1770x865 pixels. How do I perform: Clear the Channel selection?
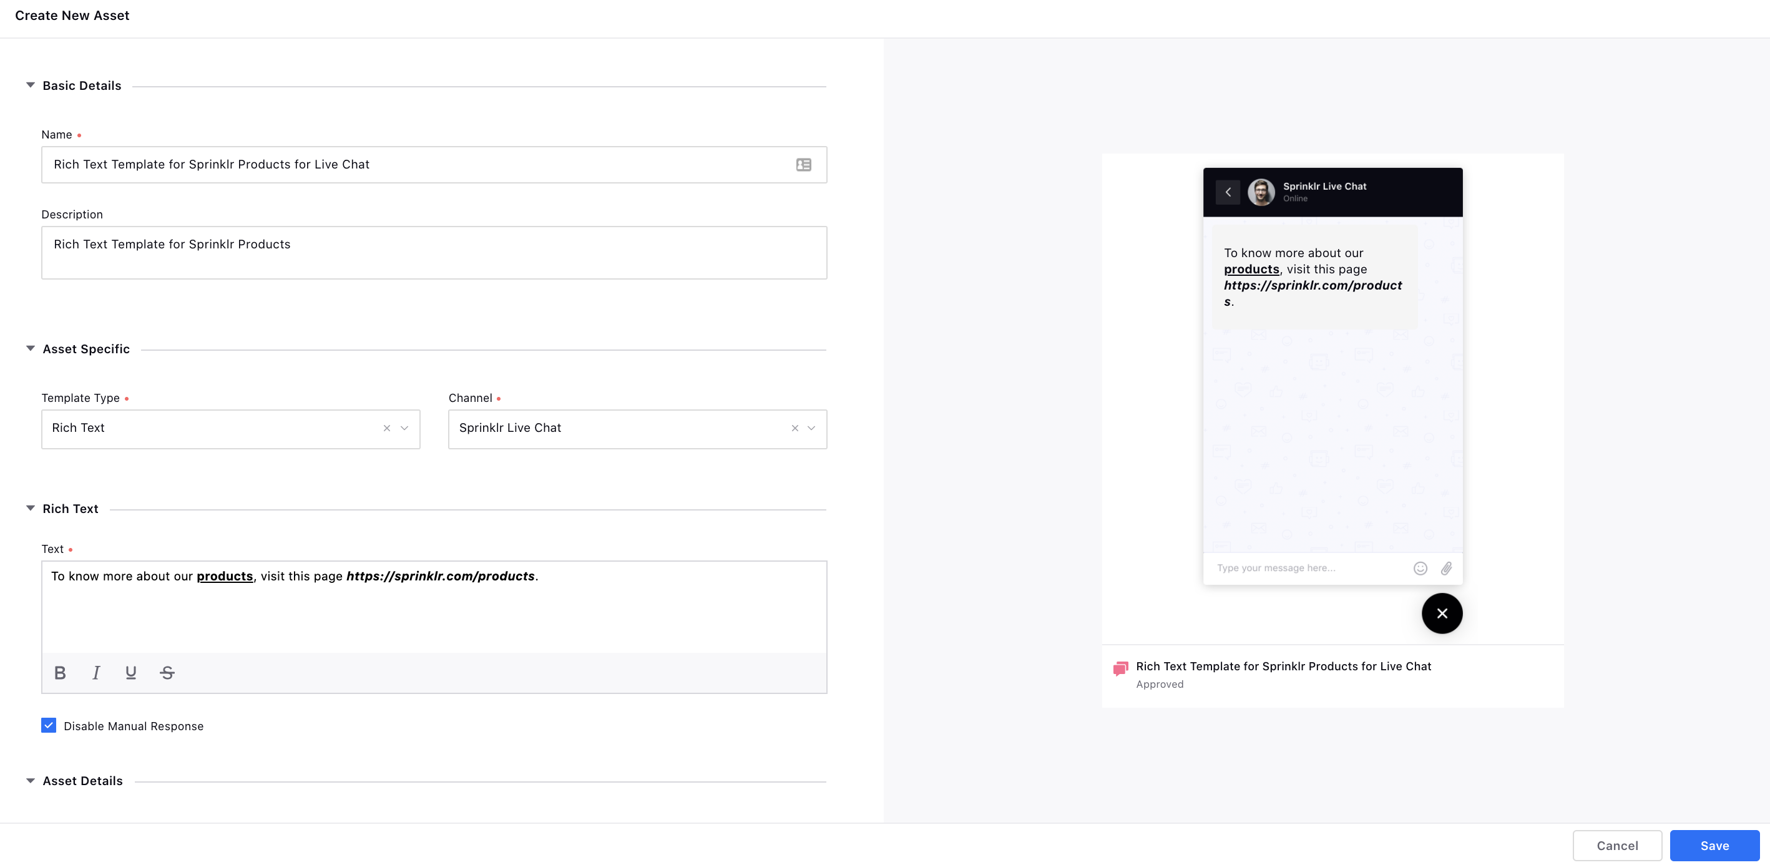tap(795, 428)
